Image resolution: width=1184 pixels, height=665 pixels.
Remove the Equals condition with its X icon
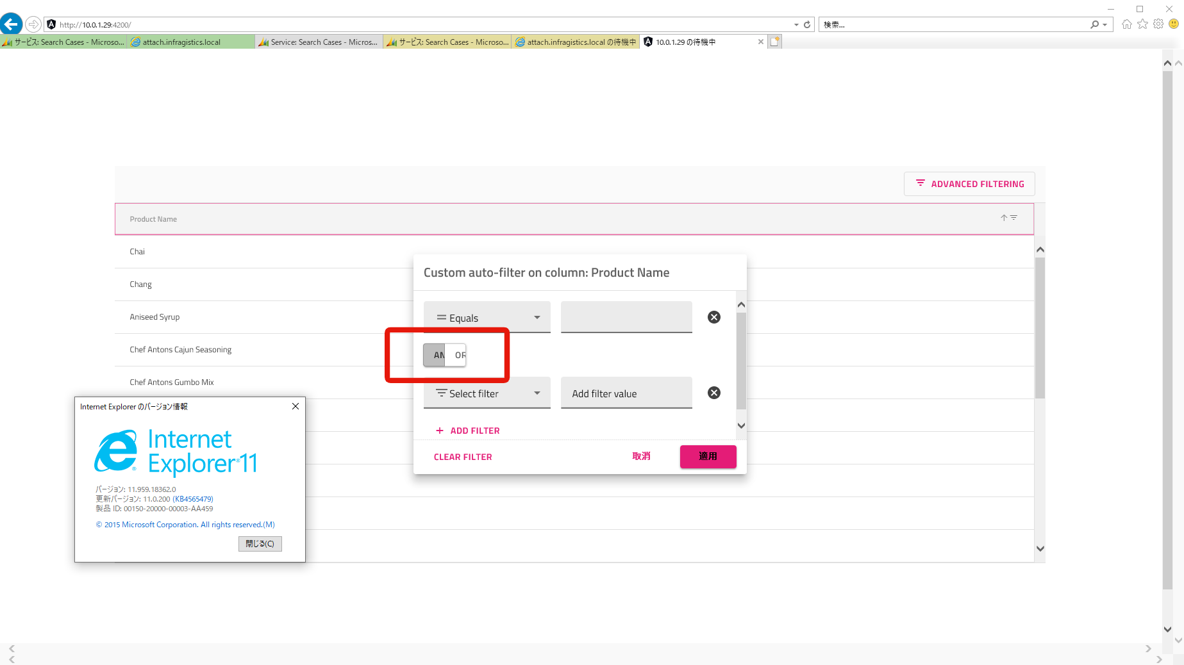pos(713,316)
